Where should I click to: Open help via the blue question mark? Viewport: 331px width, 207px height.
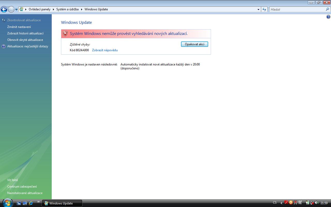(328, 17)
